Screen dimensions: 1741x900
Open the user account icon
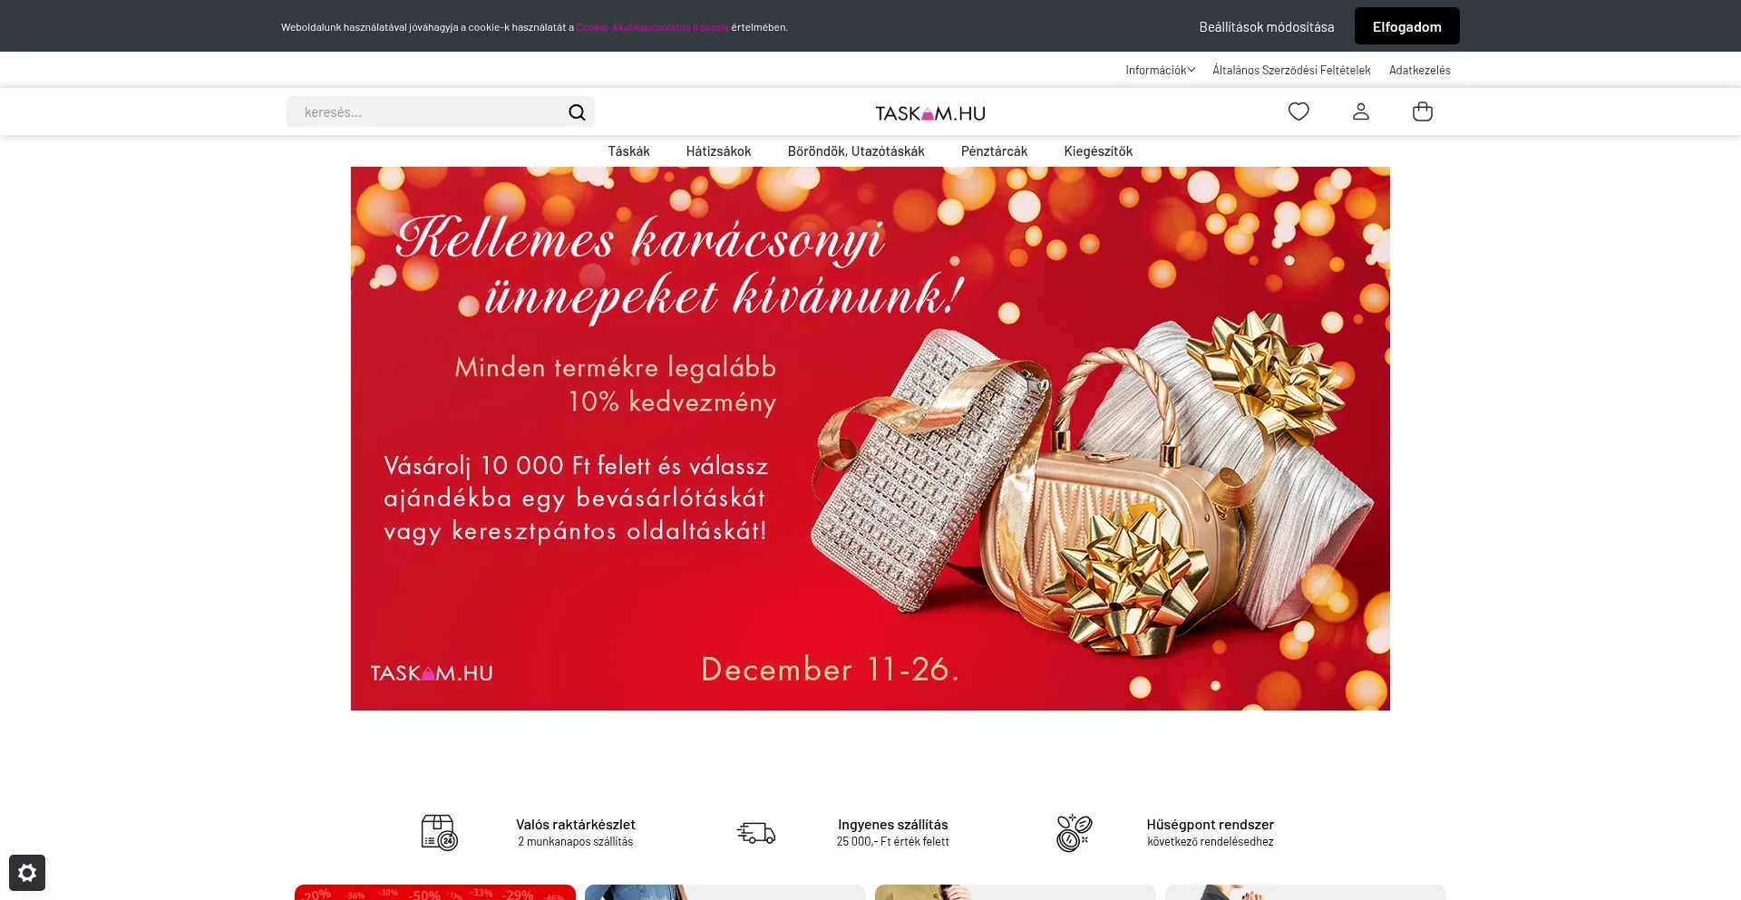pyautogui.click(x=1360, y=111)
